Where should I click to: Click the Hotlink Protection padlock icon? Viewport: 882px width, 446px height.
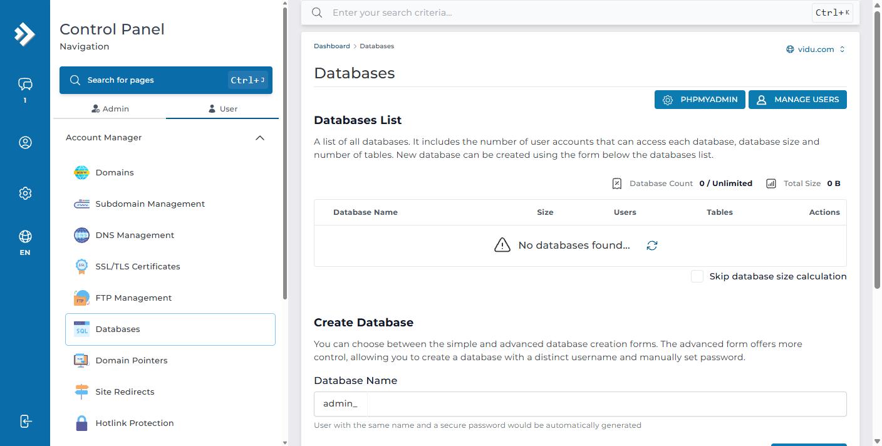coord(81,423)
